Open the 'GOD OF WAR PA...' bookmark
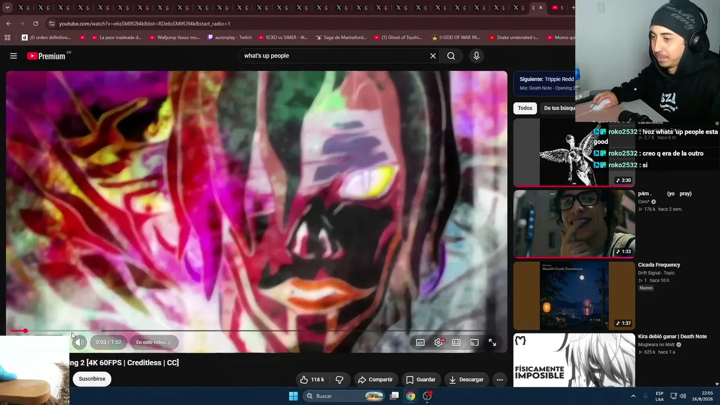The image size is (720, 405). point(456,38)
